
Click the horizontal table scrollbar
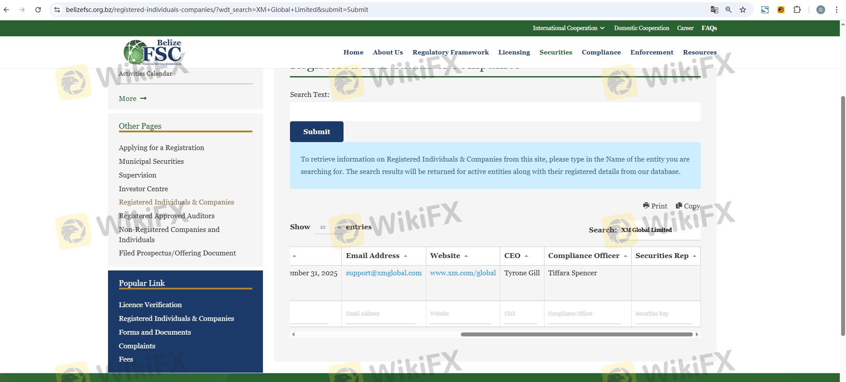[x=576, y=335]
